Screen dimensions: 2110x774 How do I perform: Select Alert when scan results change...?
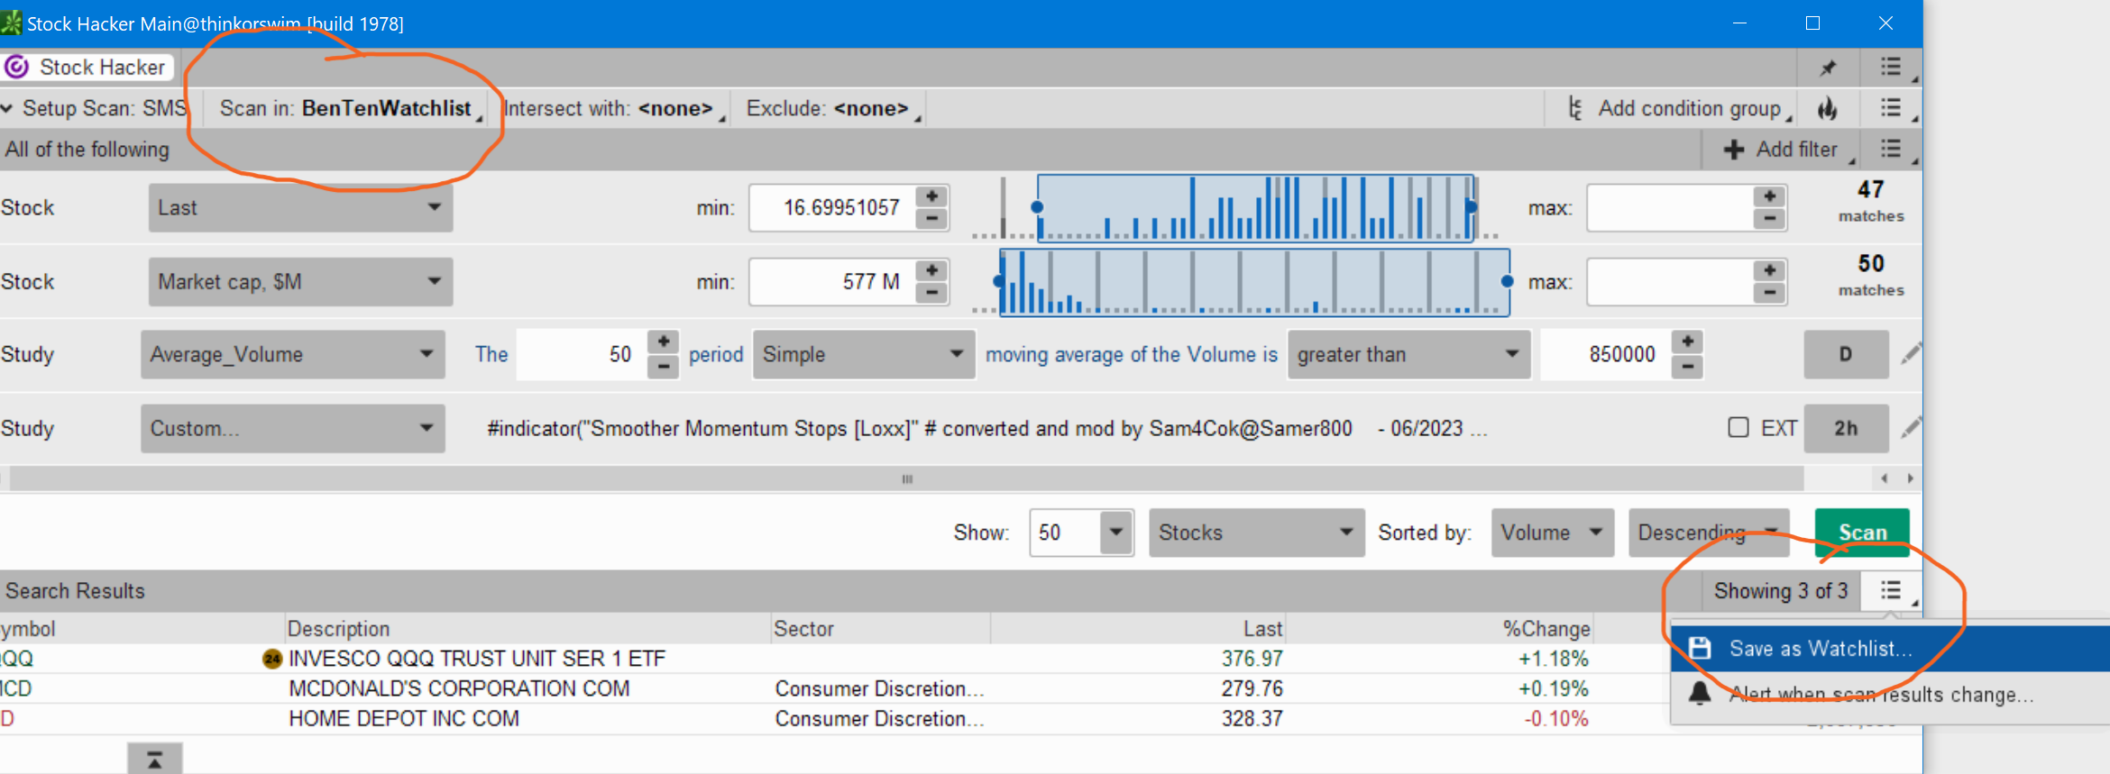click(1890, 695)
